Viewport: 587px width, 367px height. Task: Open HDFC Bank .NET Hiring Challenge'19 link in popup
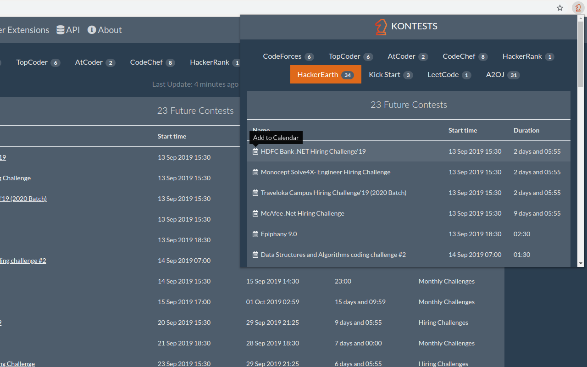313,151
